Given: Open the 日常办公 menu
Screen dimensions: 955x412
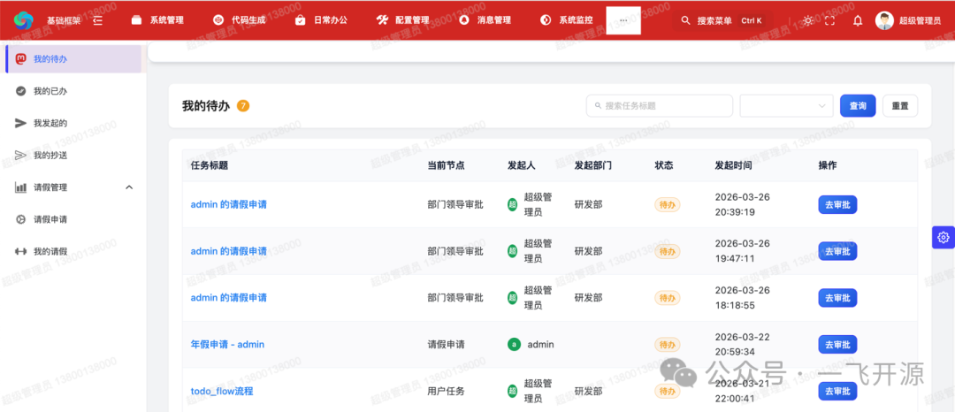Looking at the screenshot, I should coord(321,20).
